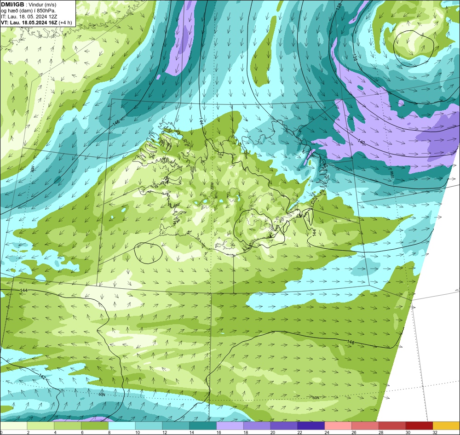Click the "146" contour label south of Iceland

351,342
